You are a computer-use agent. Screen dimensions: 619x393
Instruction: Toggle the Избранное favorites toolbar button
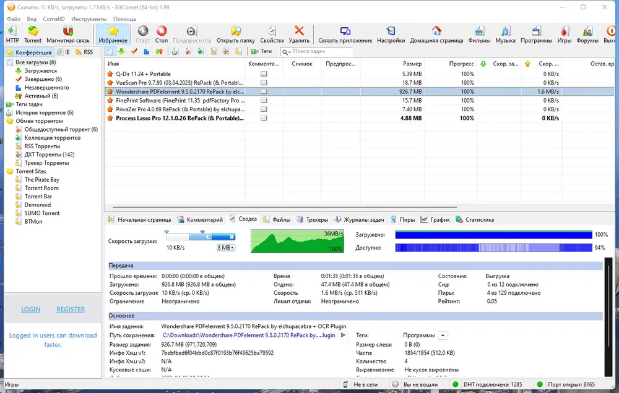point(113,34)
